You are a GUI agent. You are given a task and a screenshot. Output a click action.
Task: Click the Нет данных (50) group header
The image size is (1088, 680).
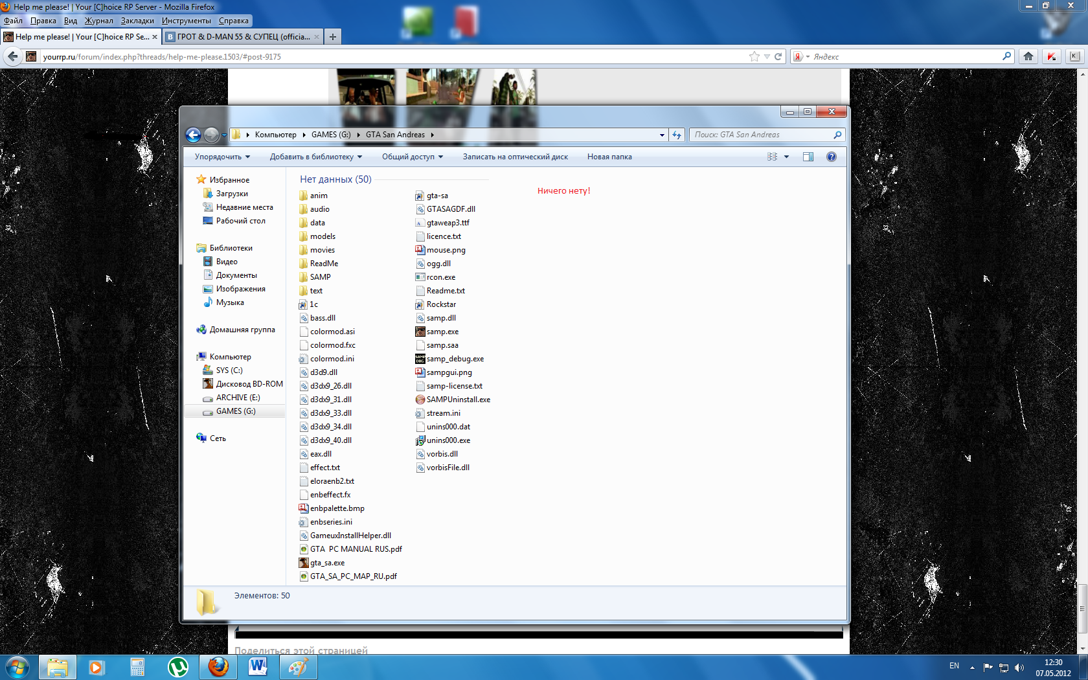pyautogui.click(x=335, y=179)
